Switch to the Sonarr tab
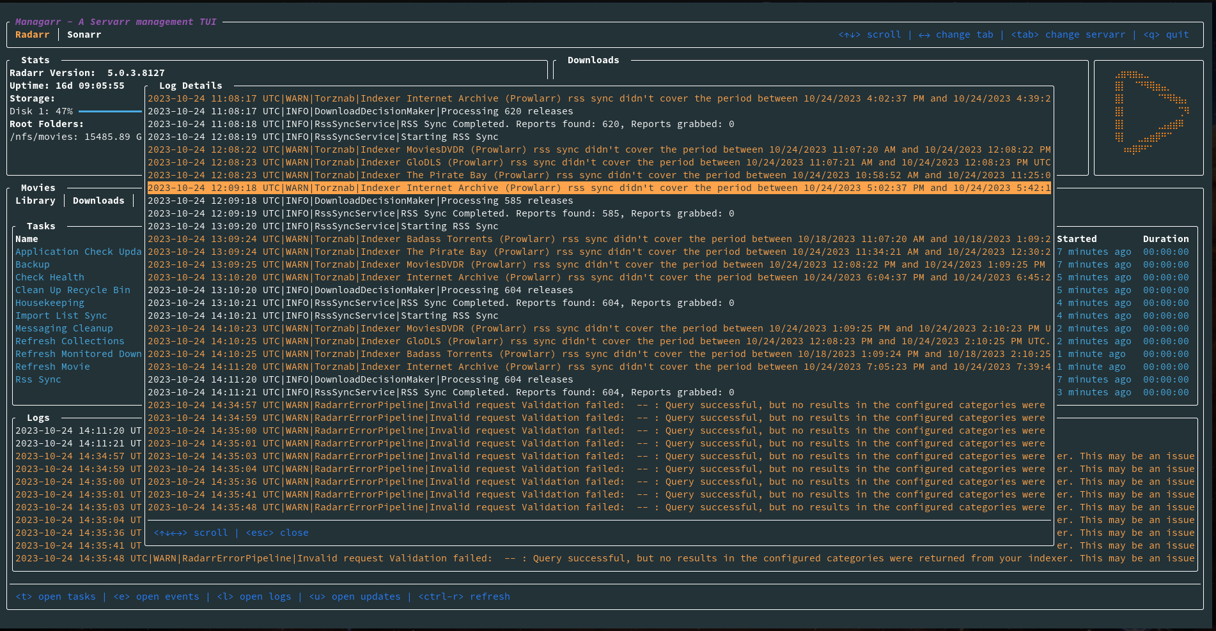1216x631 pixels. (84, 34)
